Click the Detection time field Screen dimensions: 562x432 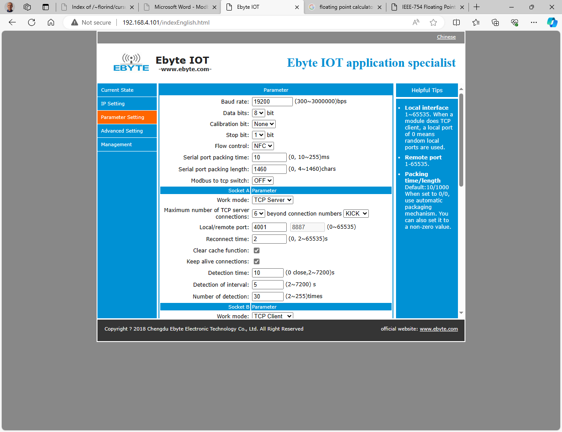[268, 273]
